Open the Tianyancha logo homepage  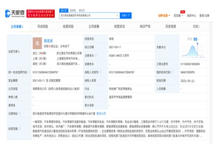15,13
